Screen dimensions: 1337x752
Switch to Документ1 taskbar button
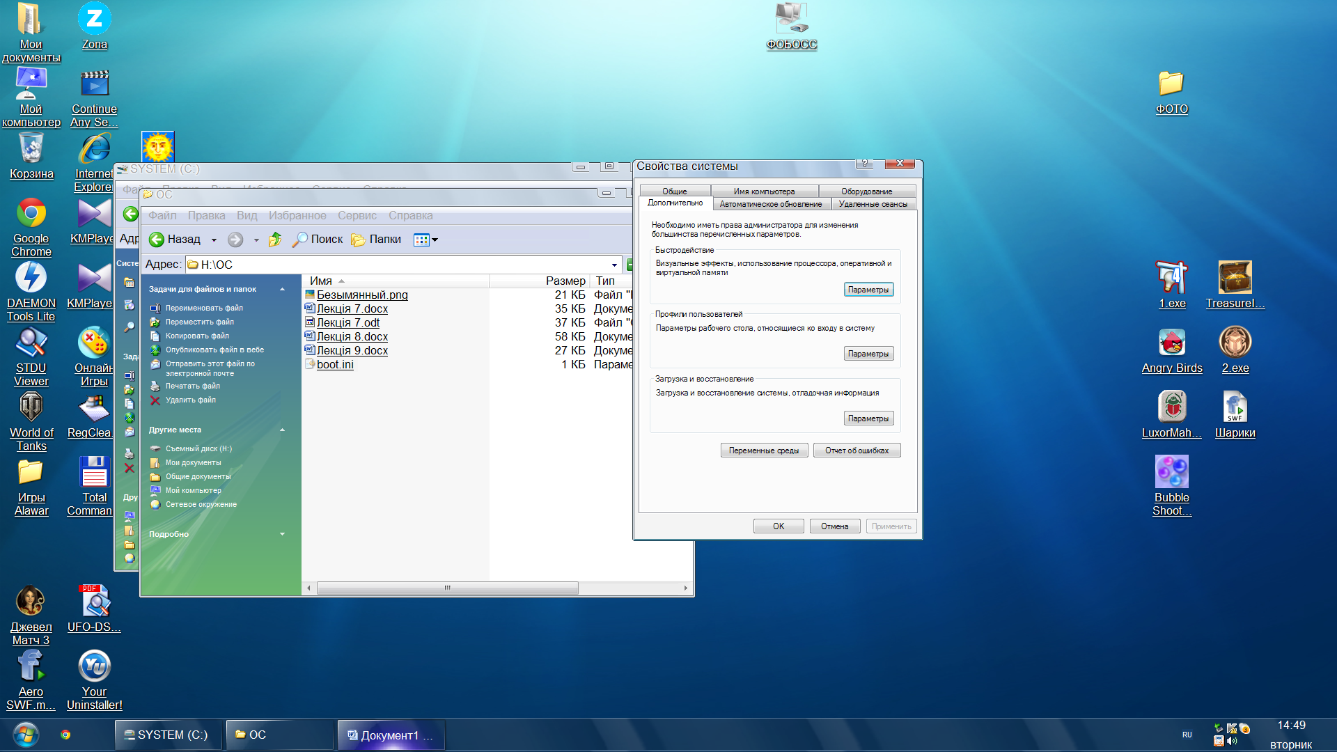click(x=391, y=735)
